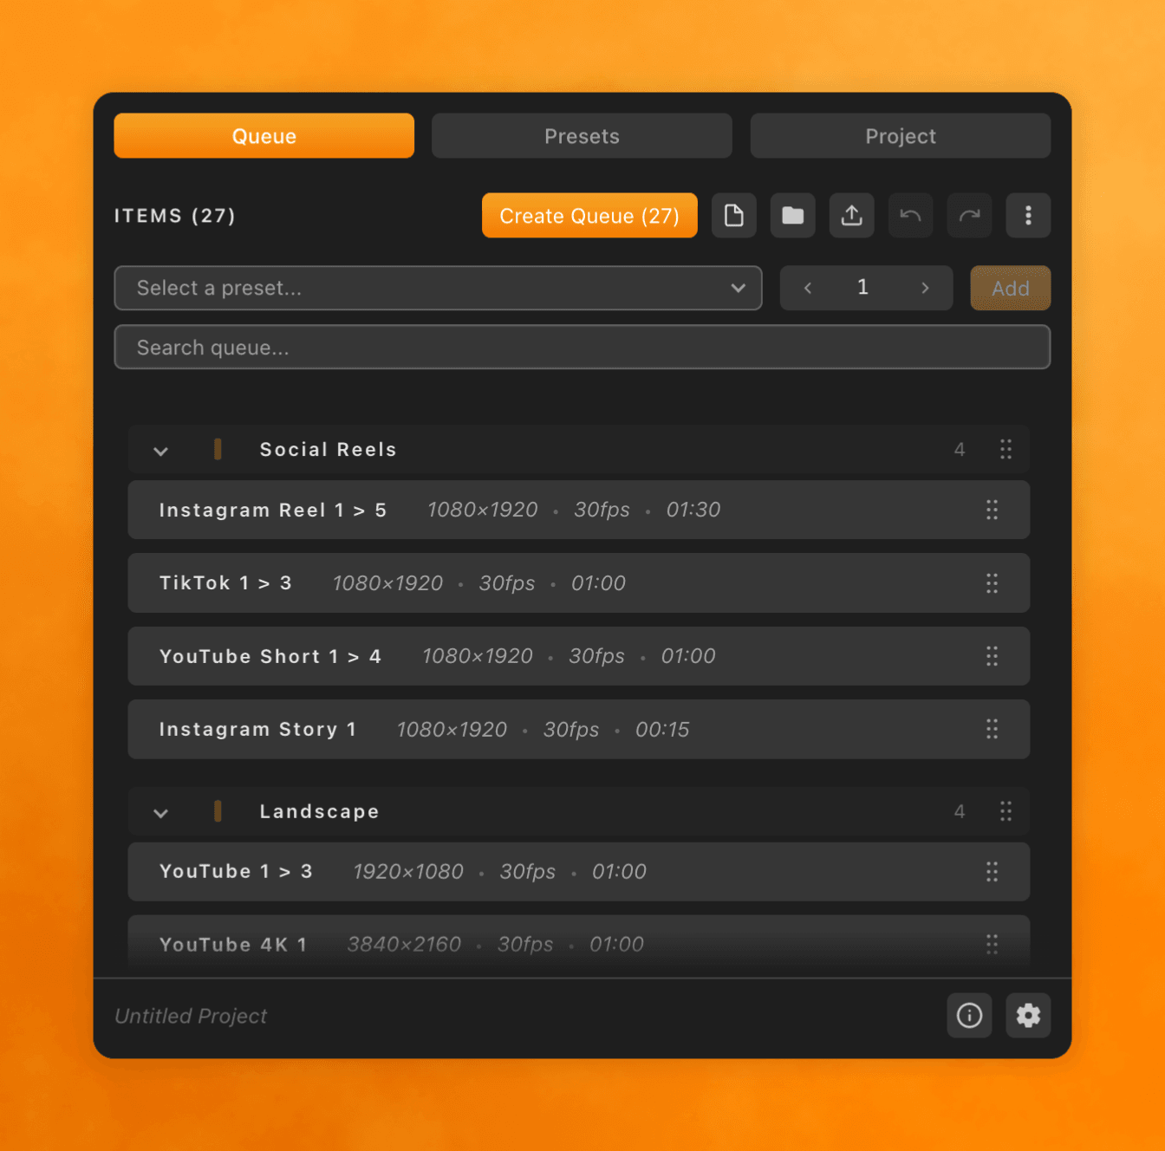Click drag handle on YouTube Short row
This screenshot has height=1151, width=1165.
pos(992,656)
